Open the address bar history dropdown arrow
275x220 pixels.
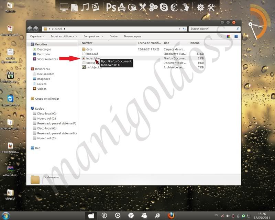point(179,29)
